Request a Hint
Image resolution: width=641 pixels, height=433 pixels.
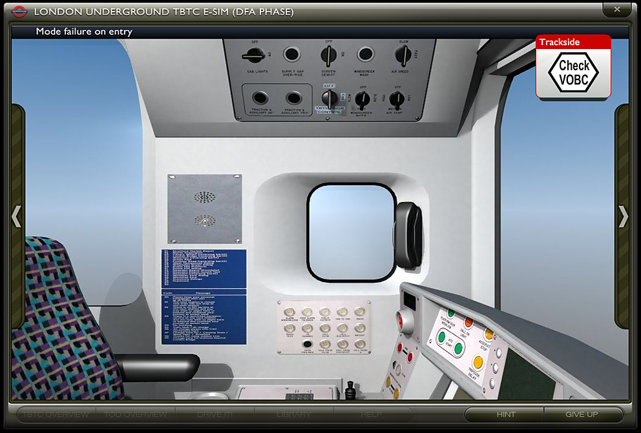click(x=505, y=414)
